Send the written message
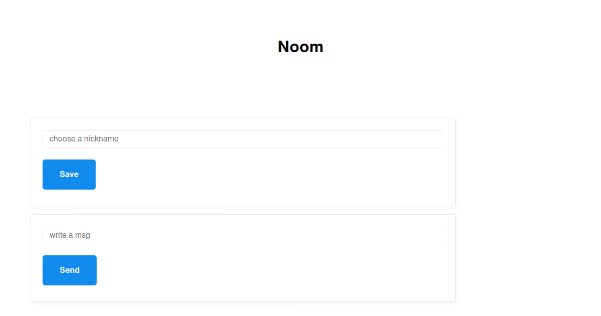The height and width of the screenshot is (316, 601). pyautogui.click(x=70, y=270)
